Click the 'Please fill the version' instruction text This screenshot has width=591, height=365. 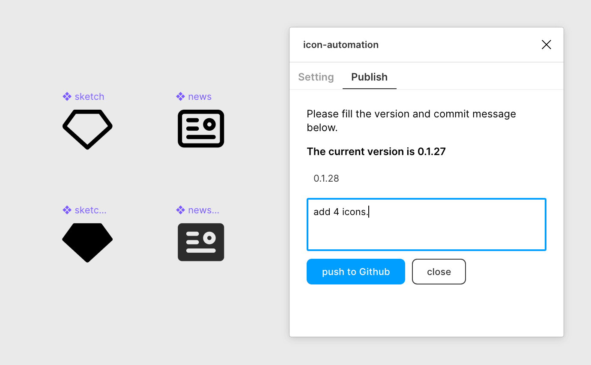(412, 121)
